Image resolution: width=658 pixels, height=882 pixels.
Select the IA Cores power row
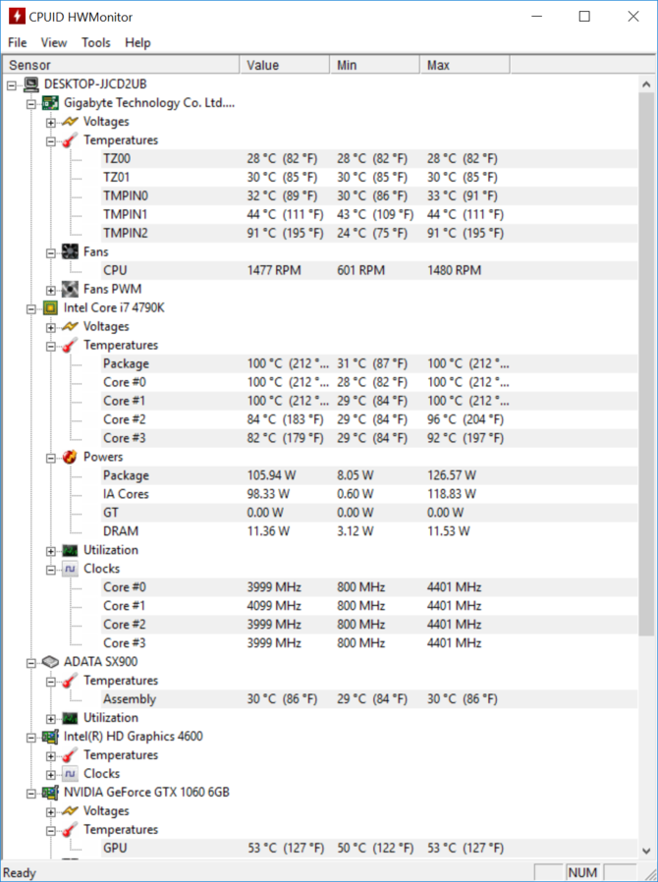click(x=369, y=494)
